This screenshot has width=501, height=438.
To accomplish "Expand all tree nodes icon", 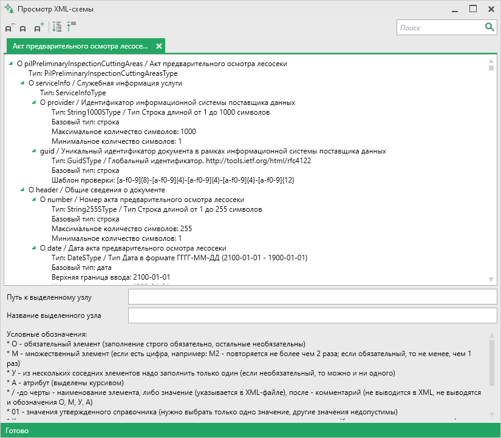I will click(x=57, y=27).
